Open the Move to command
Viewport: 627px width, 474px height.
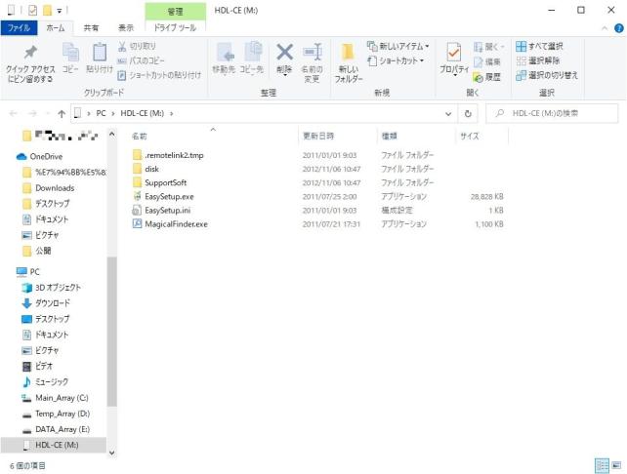[224, 59]
